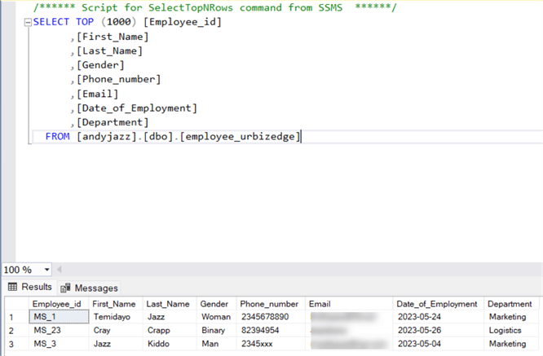The height and width of the screenshot is (356, 543).
Task: Click the SELECT keyword in the query
Action: pyautogui.click(x=51, y=22)
